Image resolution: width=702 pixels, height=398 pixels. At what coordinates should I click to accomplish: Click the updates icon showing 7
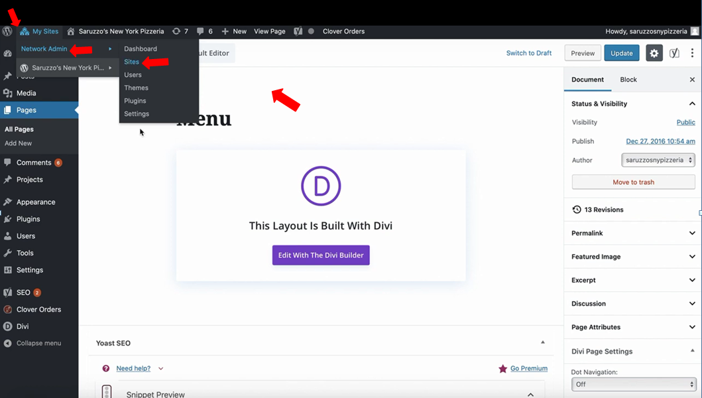click(x=180, y=31)
